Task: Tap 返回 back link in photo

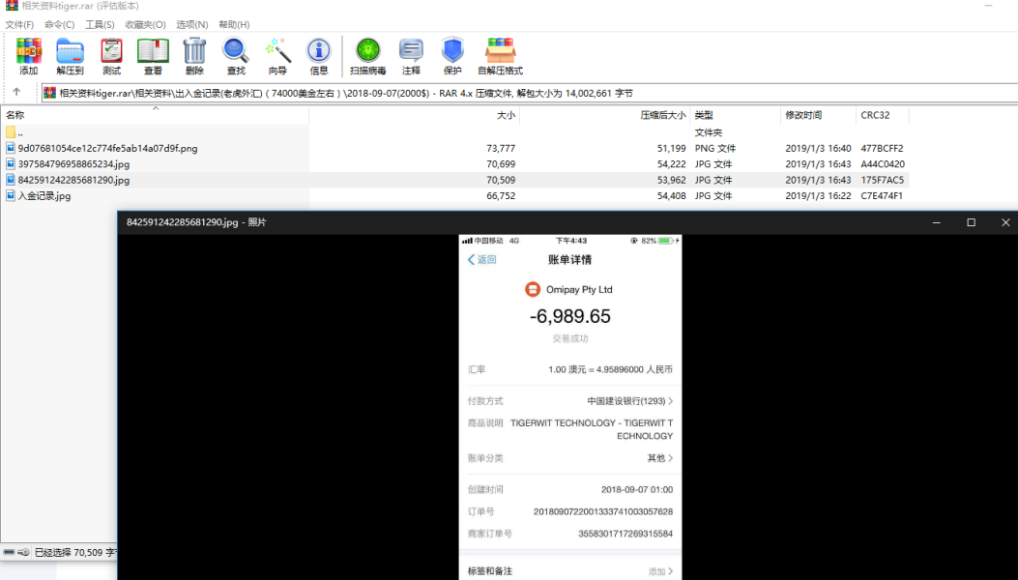Action: [x=481, y=260]
